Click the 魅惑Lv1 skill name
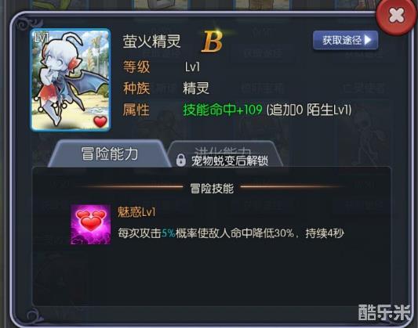This screenshot has height=328, width=418. [x=136, y=212]
